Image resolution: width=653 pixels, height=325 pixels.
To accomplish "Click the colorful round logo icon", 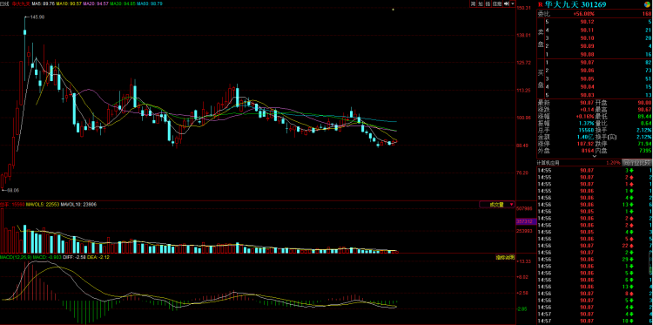I will 648,4.
